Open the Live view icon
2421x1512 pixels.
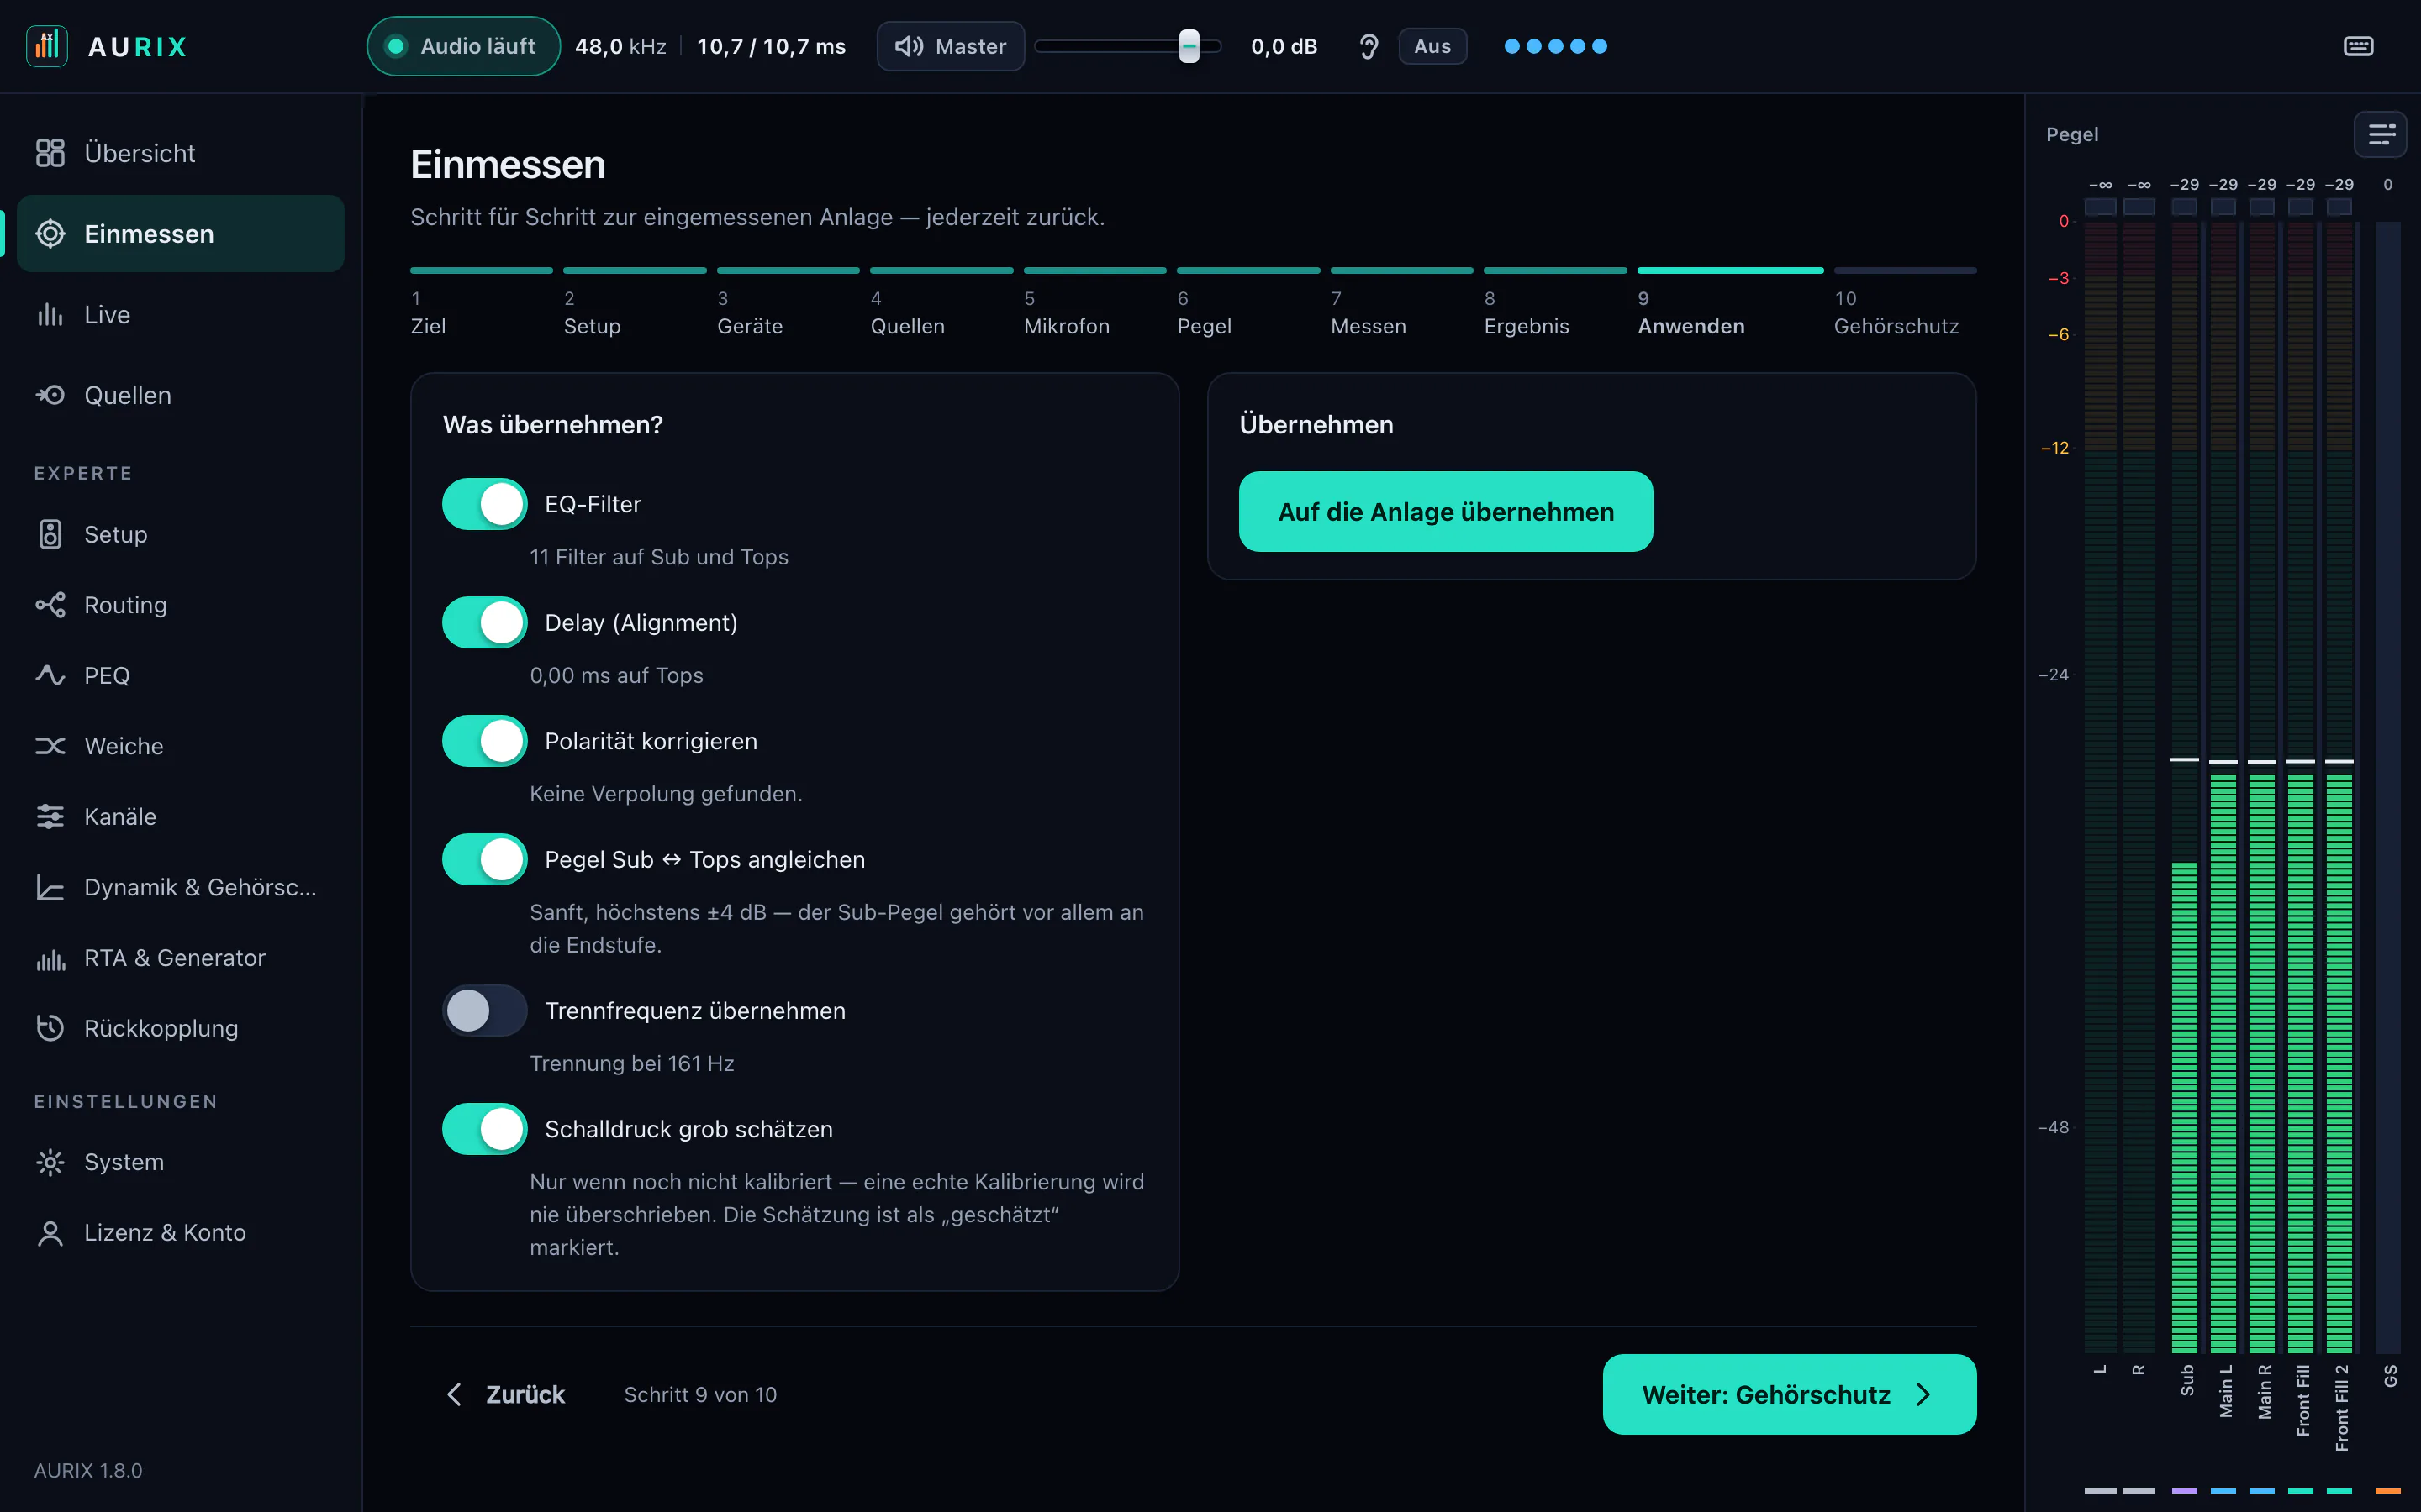tap(50, 315)
